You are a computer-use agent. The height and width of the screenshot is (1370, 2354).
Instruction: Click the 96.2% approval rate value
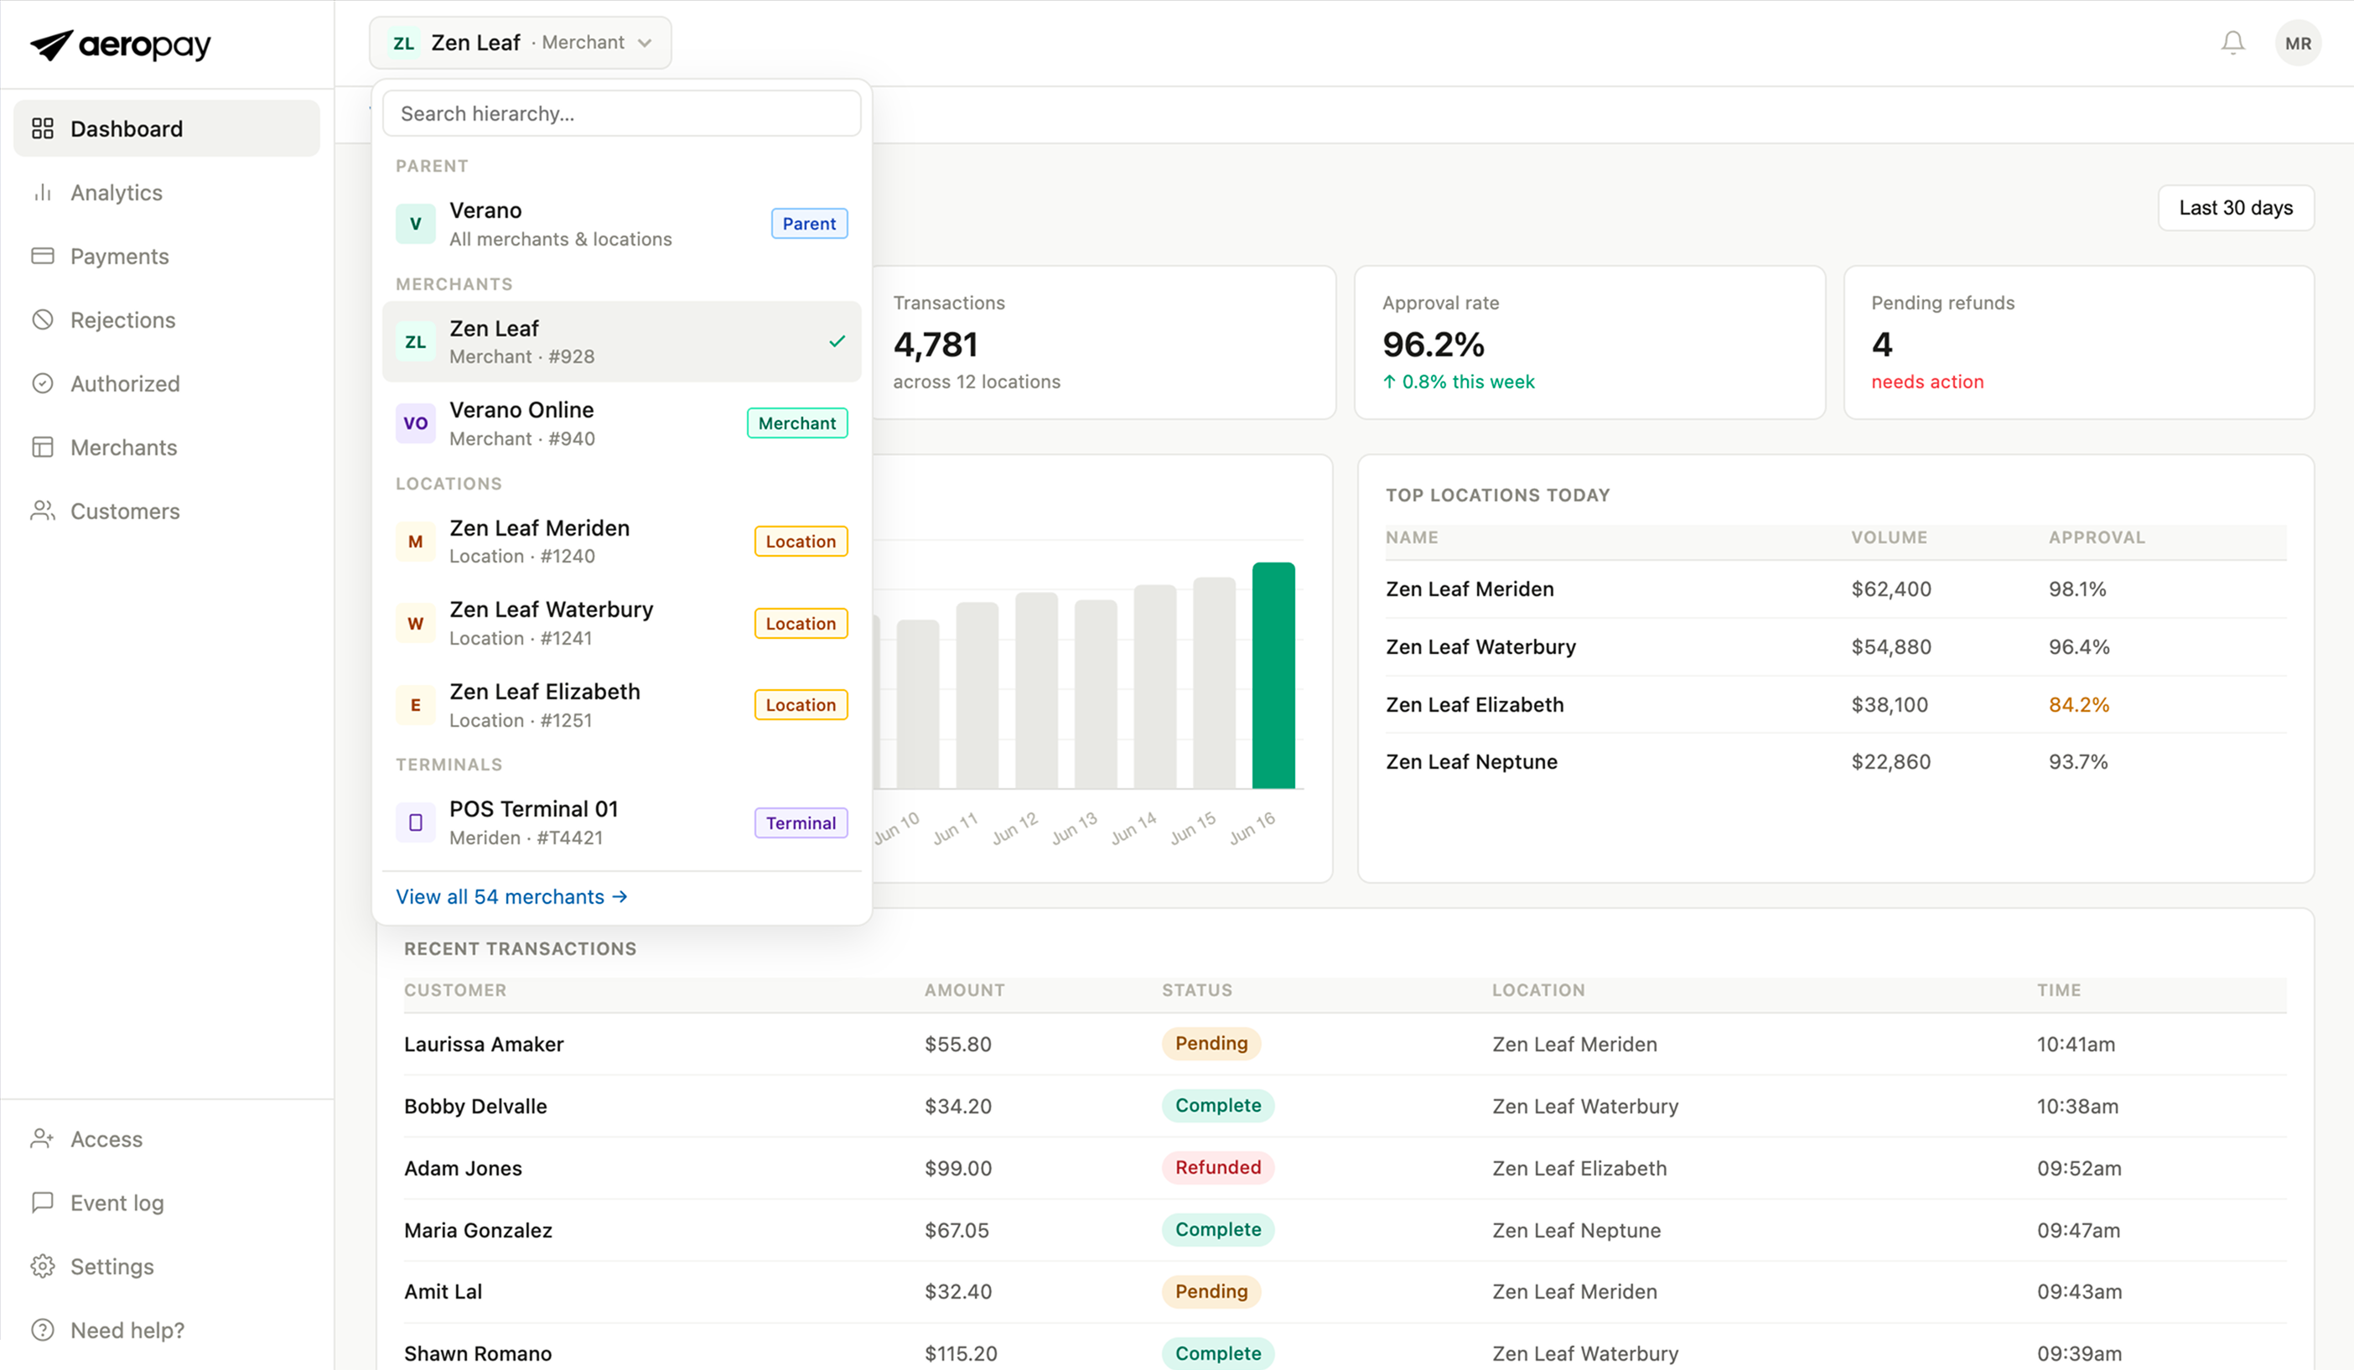point(1433,345)
